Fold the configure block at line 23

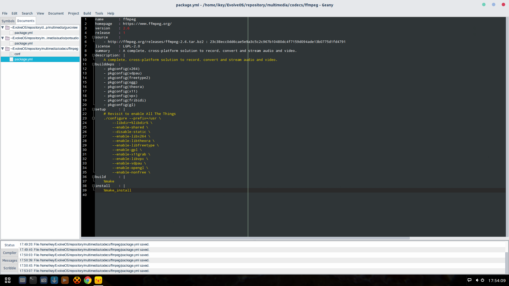tap(93, 118)
